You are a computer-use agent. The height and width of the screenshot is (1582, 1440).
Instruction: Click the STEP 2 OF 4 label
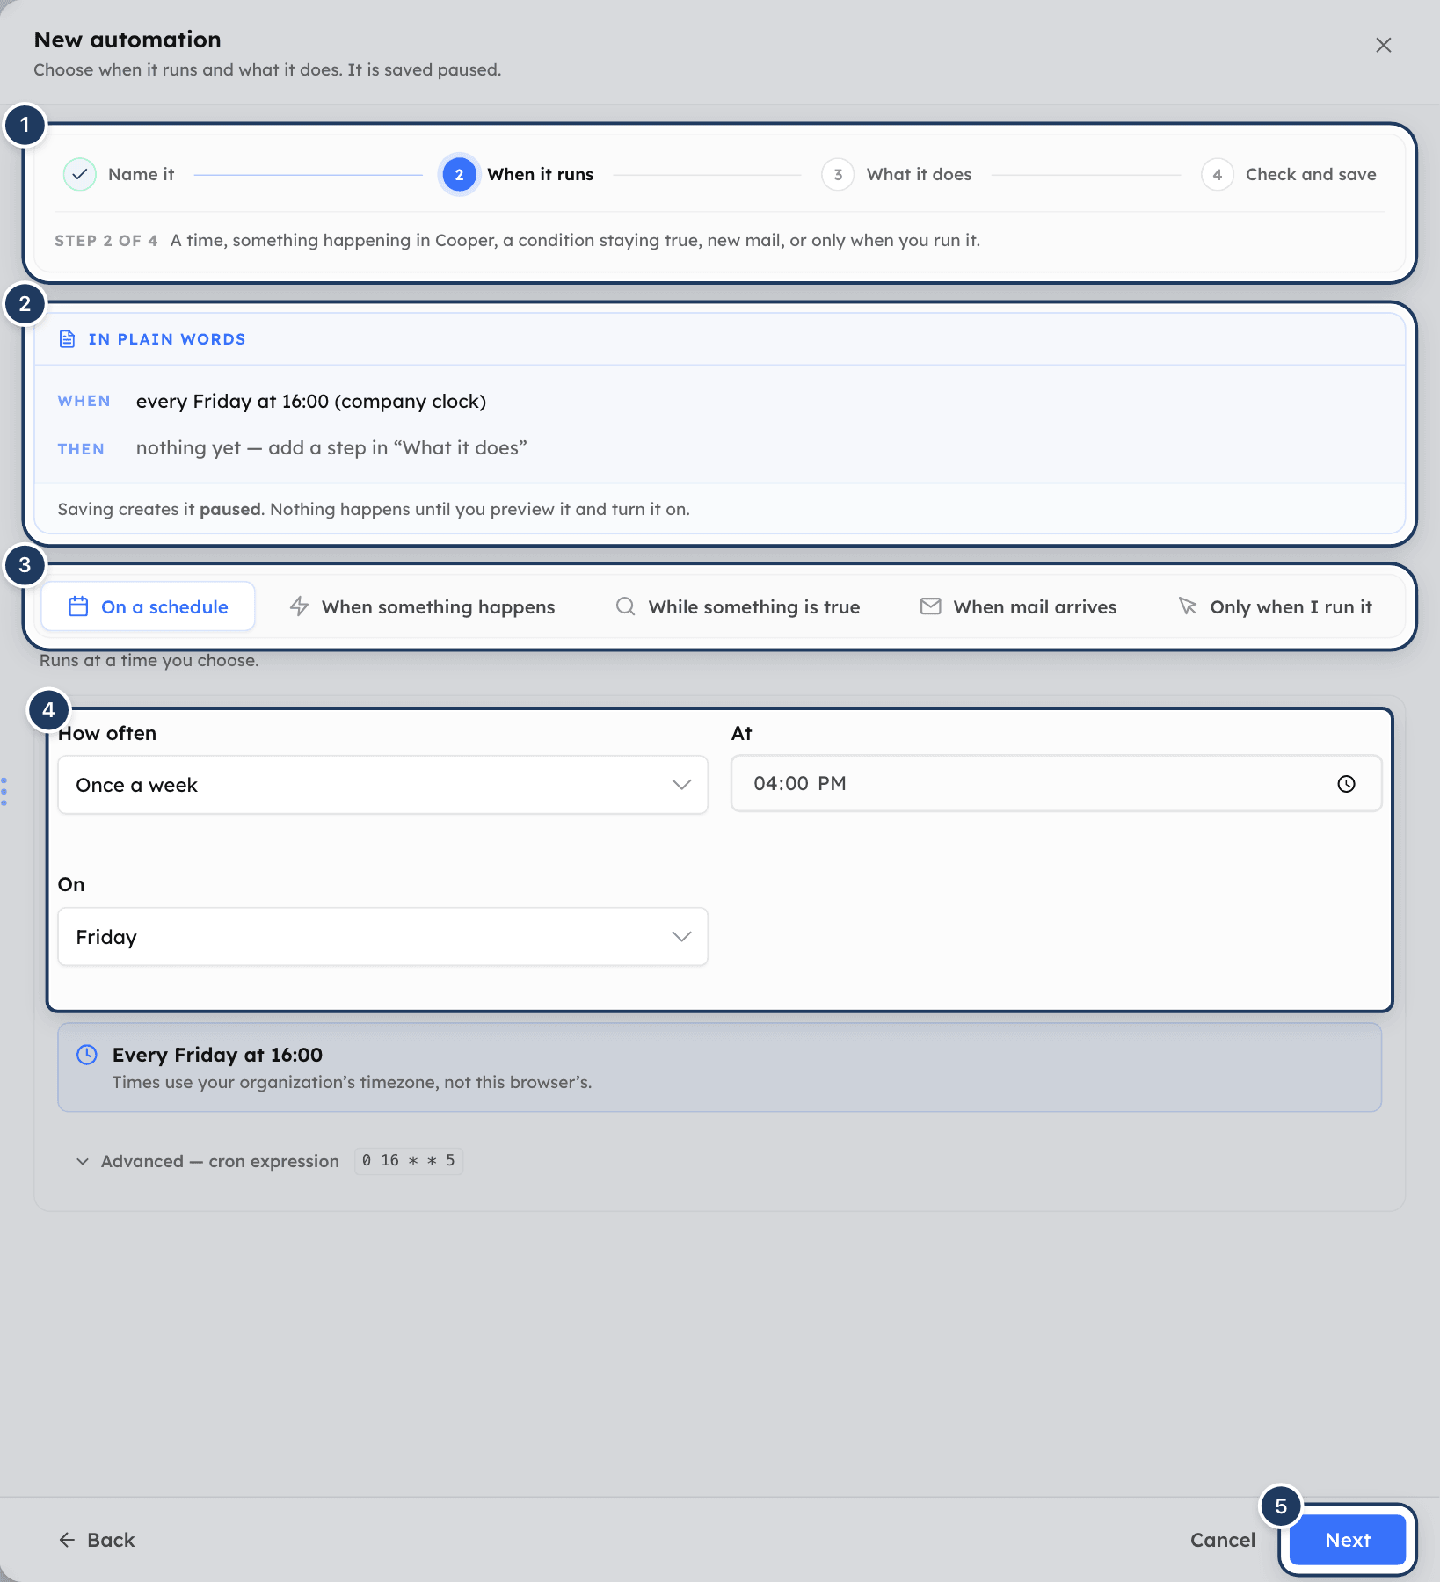(x=106, y=241)
